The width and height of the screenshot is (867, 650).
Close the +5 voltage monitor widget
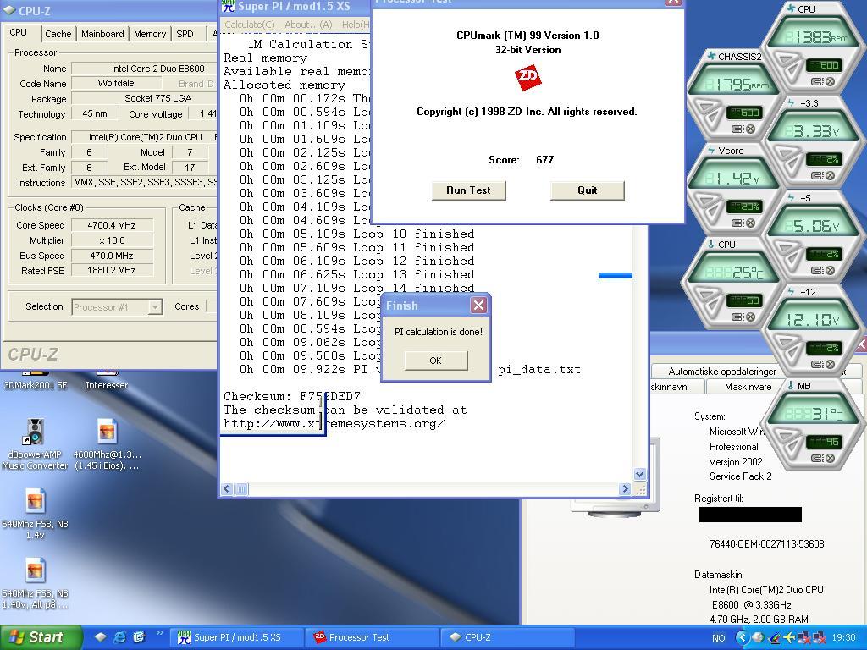click(x=831, y=270)
